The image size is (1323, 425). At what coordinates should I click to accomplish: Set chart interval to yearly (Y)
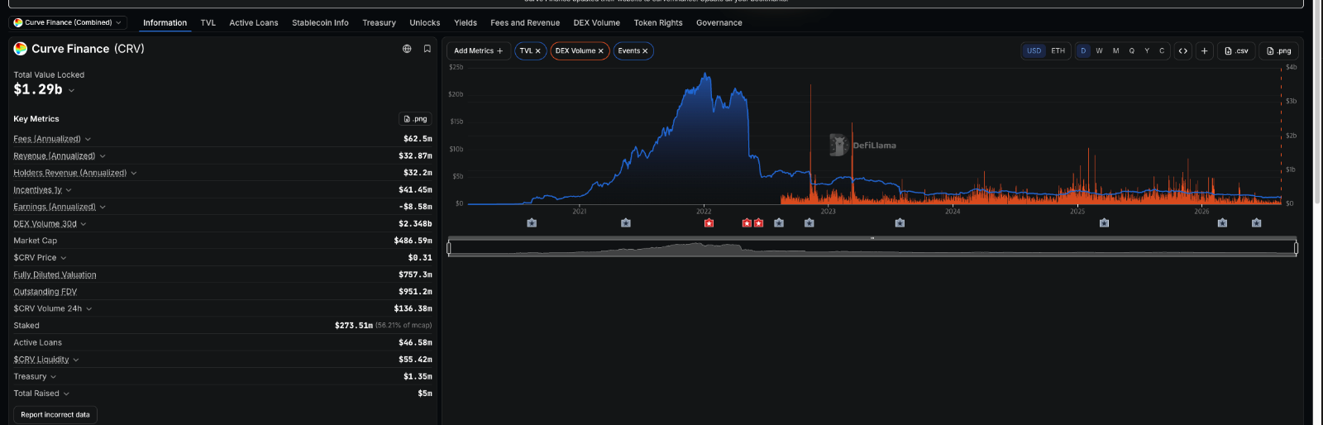1147,50
